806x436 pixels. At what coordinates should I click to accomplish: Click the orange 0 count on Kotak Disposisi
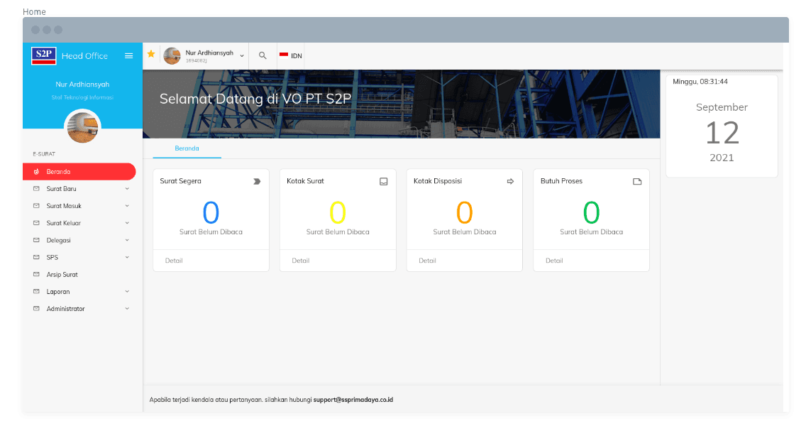click(x=465, y=212)
